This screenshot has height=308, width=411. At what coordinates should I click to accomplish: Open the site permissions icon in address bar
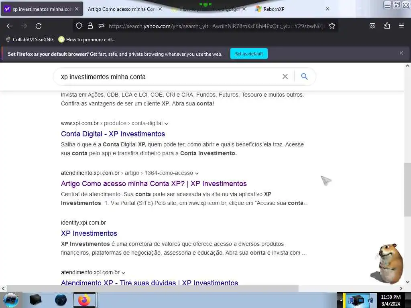(x=102, y=26)
